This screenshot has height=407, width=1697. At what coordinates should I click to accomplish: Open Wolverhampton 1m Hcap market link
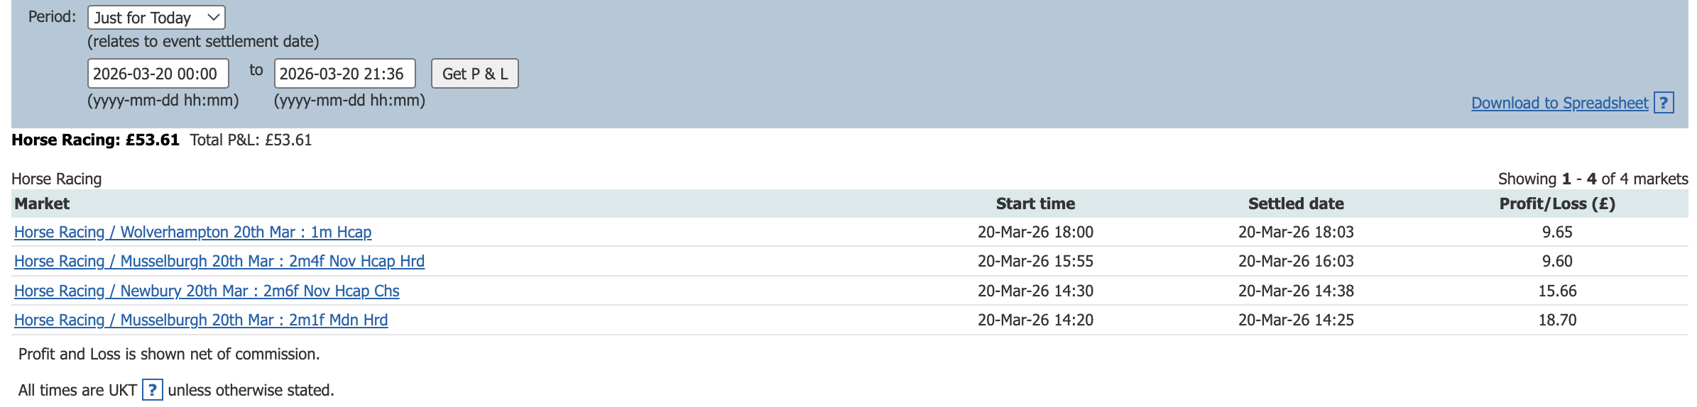coord(192,233)
